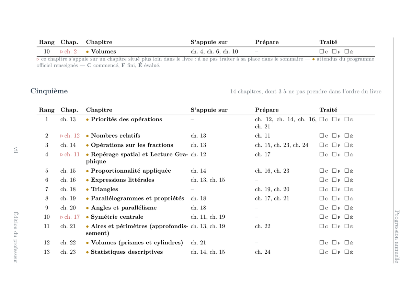The width and height of the screenshot is (412, 287).
Task: Click the red ch. 11 chapter number
Action: pyautogui.click(x=70, y=154)
